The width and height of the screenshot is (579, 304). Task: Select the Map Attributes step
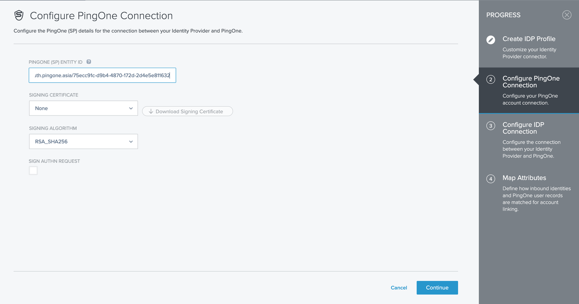coord(524,178)
